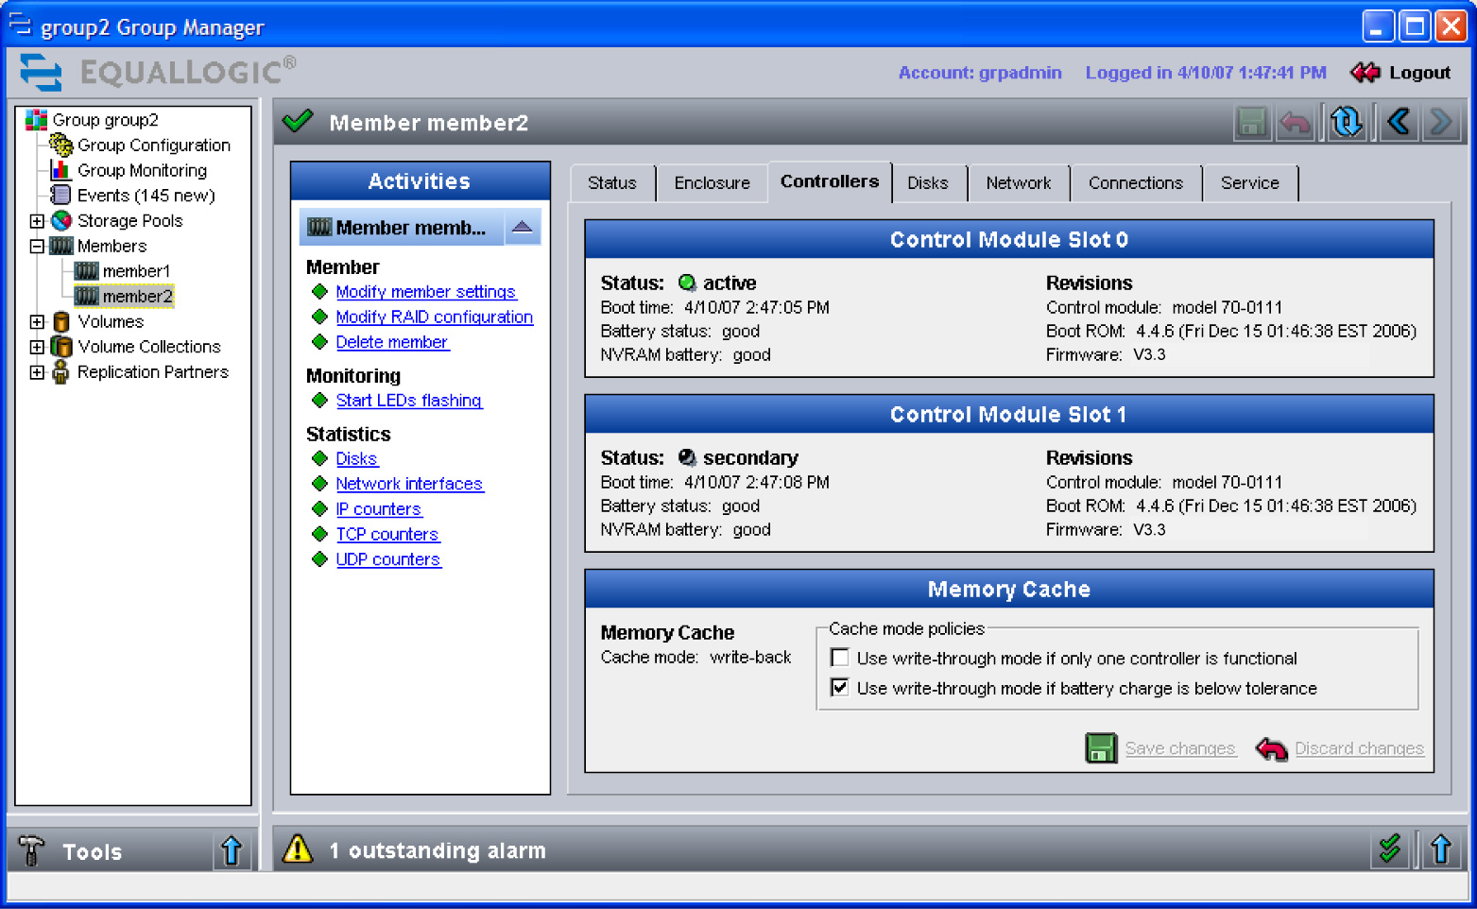The width and height of the screenshot is (1477, 909).
Task: Click the active status indicator for Slot 0
Action: 687,283
